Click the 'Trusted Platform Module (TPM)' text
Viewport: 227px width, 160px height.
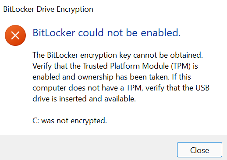[x=137, y=66]
